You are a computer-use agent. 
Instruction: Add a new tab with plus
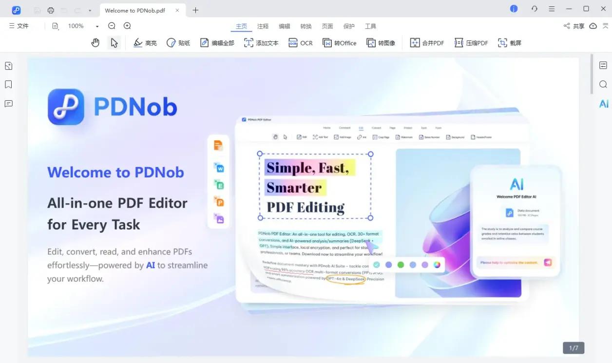[x=195, y=10]
